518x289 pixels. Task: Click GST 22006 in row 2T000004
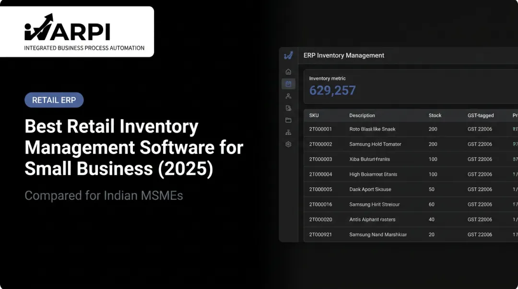pyautogui.click(x=480, y=174)
